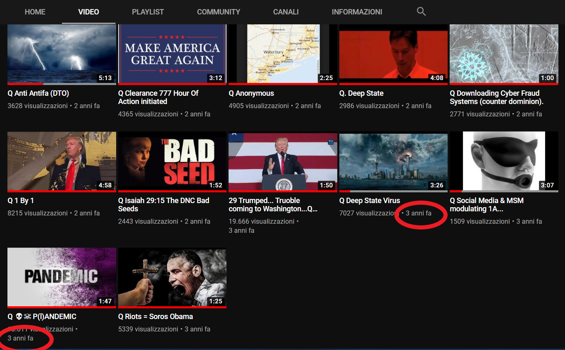Click the Bad Seed video thumbnail
This screenshot has width=565, height=350.
coord(172,161)
